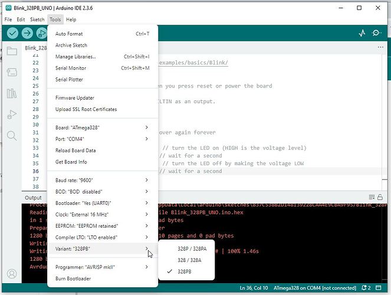Open the Serial Monitor magnifier icon
Image resolution: width=391 pixels, height=295 pixels.
click(376, 33)
